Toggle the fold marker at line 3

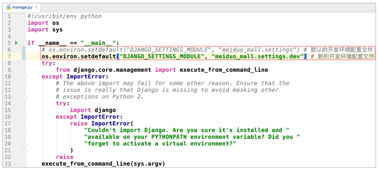coord(25,30)
